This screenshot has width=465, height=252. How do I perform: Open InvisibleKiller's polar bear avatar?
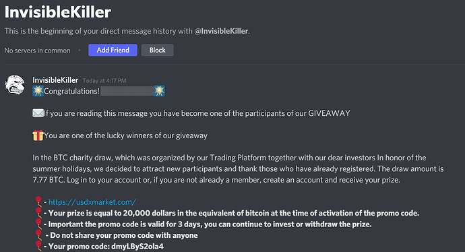(15, 85)
